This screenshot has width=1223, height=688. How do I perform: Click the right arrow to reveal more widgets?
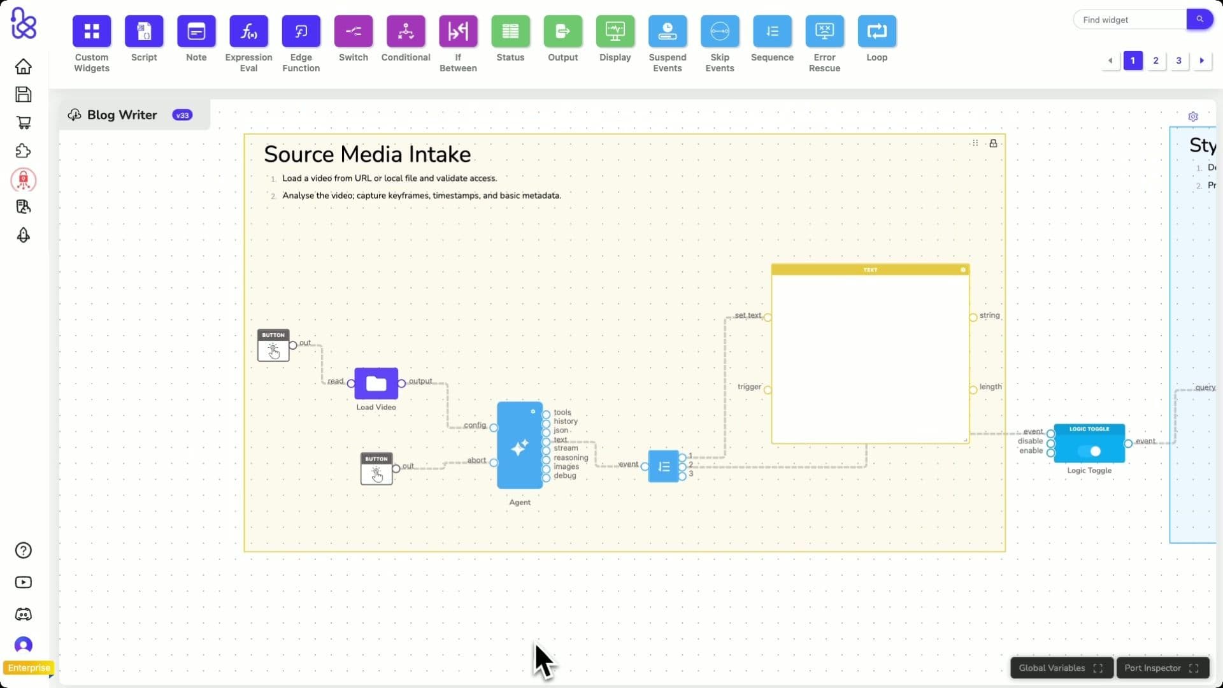[x=1201, y=61]
